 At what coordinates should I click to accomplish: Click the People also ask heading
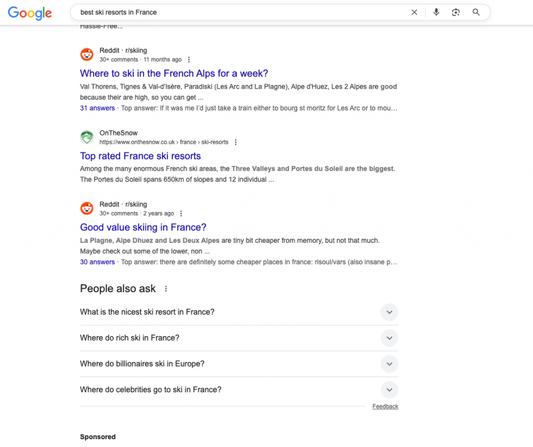[118, 289]
